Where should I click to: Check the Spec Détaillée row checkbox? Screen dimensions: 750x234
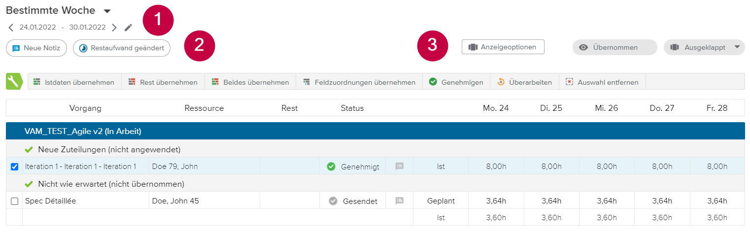tap(14, 201)
